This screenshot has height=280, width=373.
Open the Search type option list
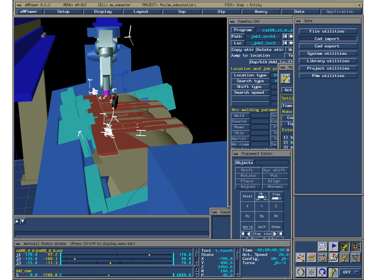pos(250,81)
